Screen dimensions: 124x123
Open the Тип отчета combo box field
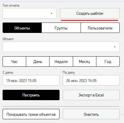click(x=30, y=13)
